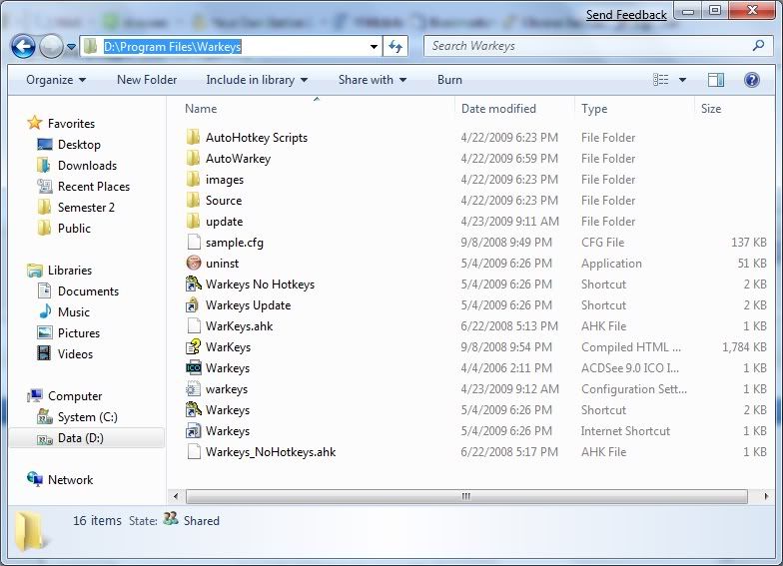Sort by the Type column header
783x566 pixels.
pos(594,109)
